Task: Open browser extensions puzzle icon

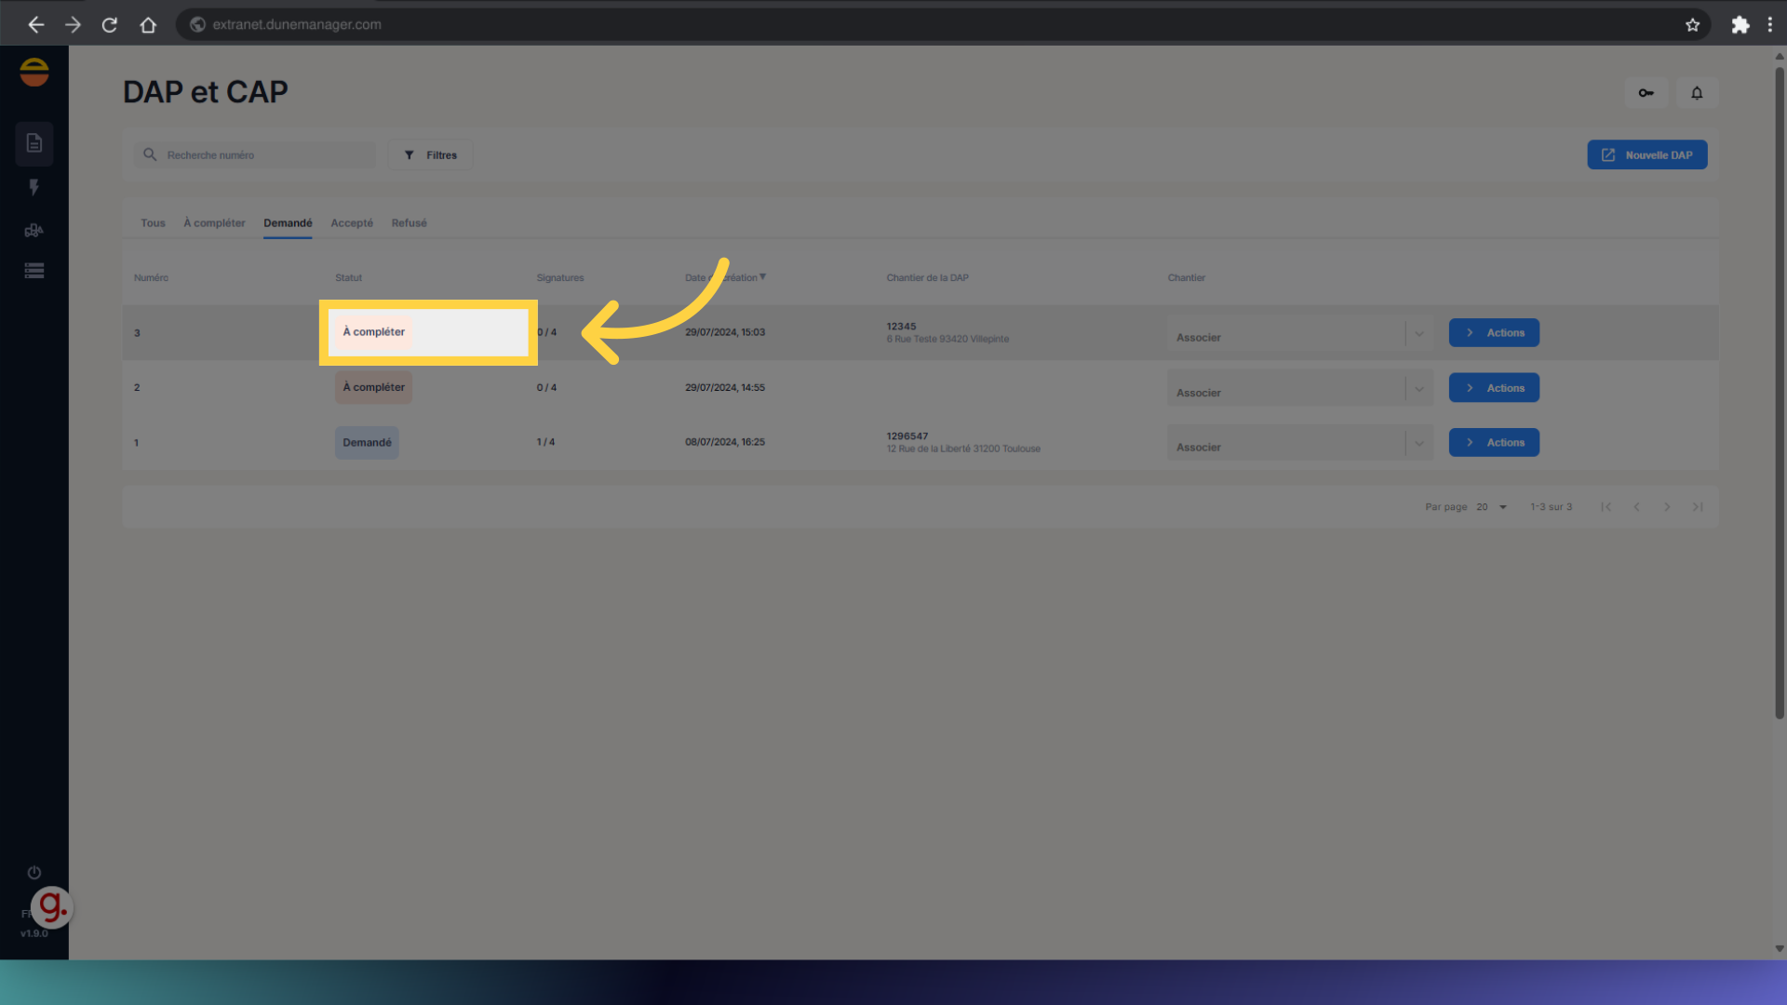Action: click(x=1740, y=25)
